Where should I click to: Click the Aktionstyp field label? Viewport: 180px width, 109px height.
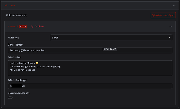point(15,38)
